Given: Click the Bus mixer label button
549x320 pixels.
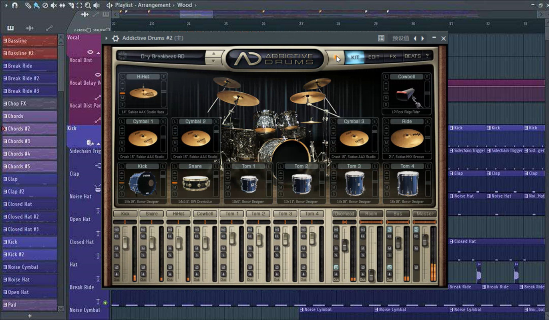Looking at the screenshot, I should [x=398, y=214].
